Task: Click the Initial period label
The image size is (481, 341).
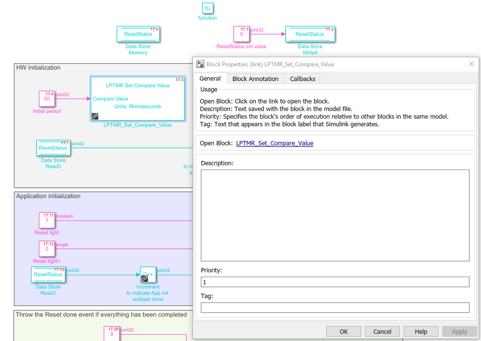Action: [x=47, y=111]
